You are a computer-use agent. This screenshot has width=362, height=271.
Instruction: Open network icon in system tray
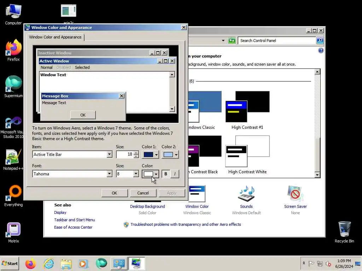click(x=320, y=263)
